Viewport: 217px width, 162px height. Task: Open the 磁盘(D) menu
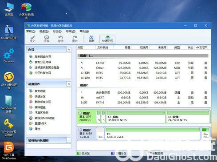(x=44, y=32)
